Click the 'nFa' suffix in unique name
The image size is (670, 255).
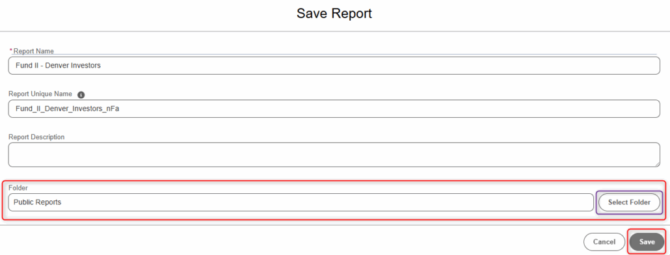click(x=113, y=109)
